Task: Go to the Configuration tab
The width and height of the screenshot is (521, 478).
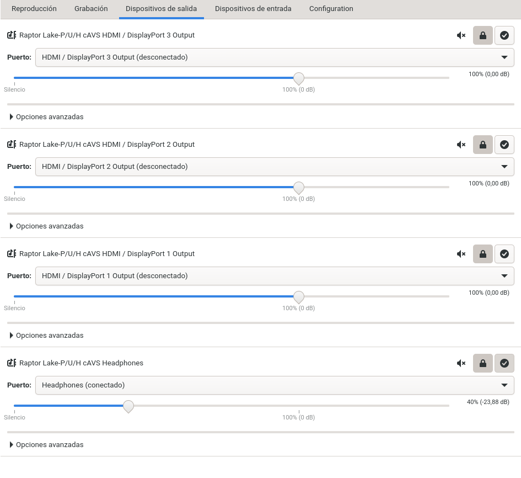Action: click(x=331, y=9)
